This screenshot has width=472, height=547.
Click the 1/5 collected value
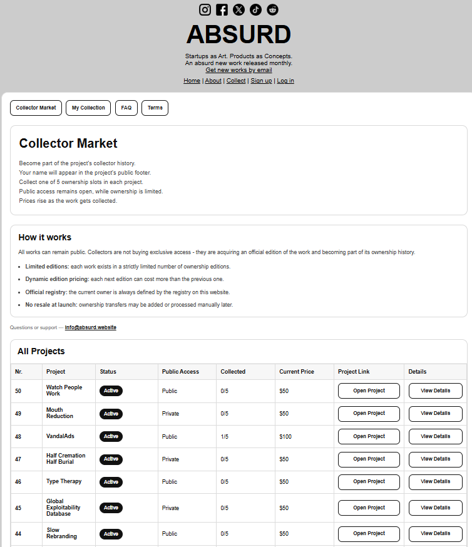[x=224, y=437]
